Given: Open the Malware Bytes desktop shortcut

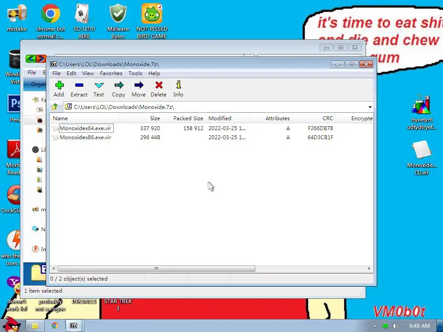Looking at the screenshot, I should 118,21.
